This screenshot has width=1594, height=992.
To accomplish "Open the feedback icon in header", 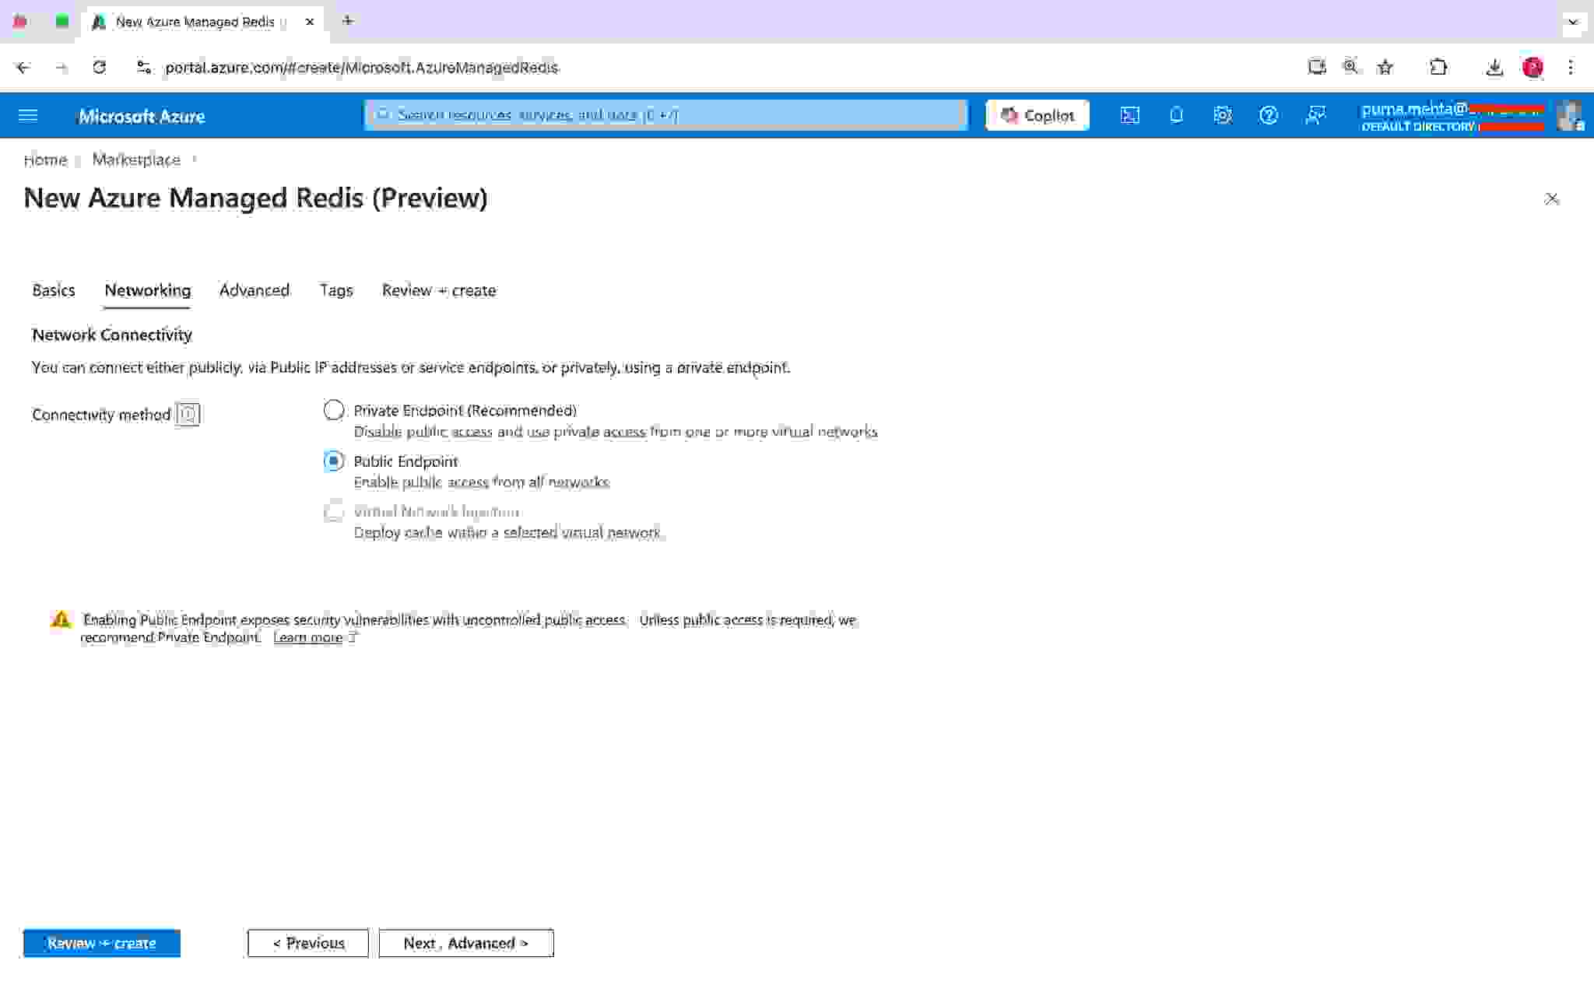I will (x=1315, y=115).
